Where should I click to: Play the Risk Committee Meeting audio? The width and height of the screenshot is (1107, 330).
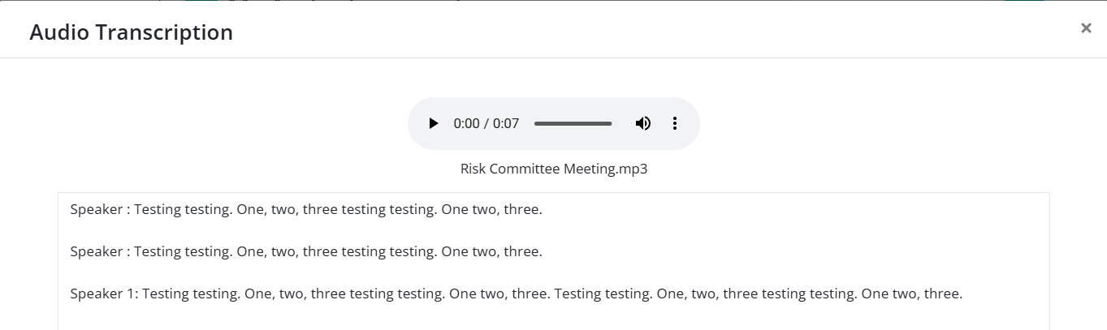[434, 123]
